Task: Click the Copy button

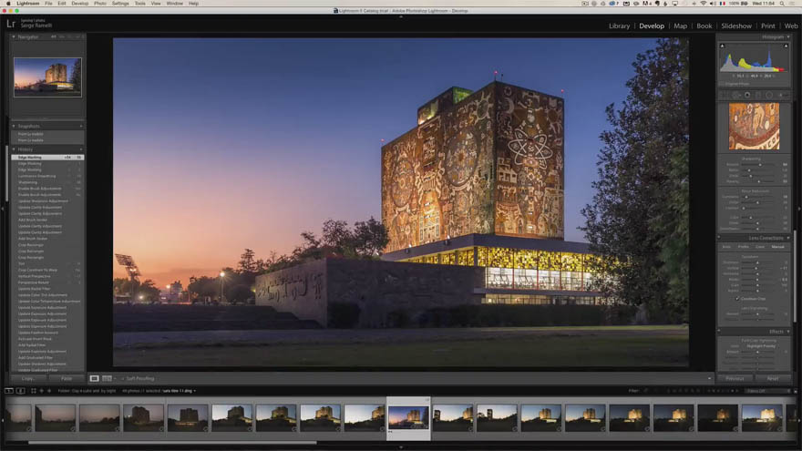Action: pyautogui.click(x=28, y=378)
